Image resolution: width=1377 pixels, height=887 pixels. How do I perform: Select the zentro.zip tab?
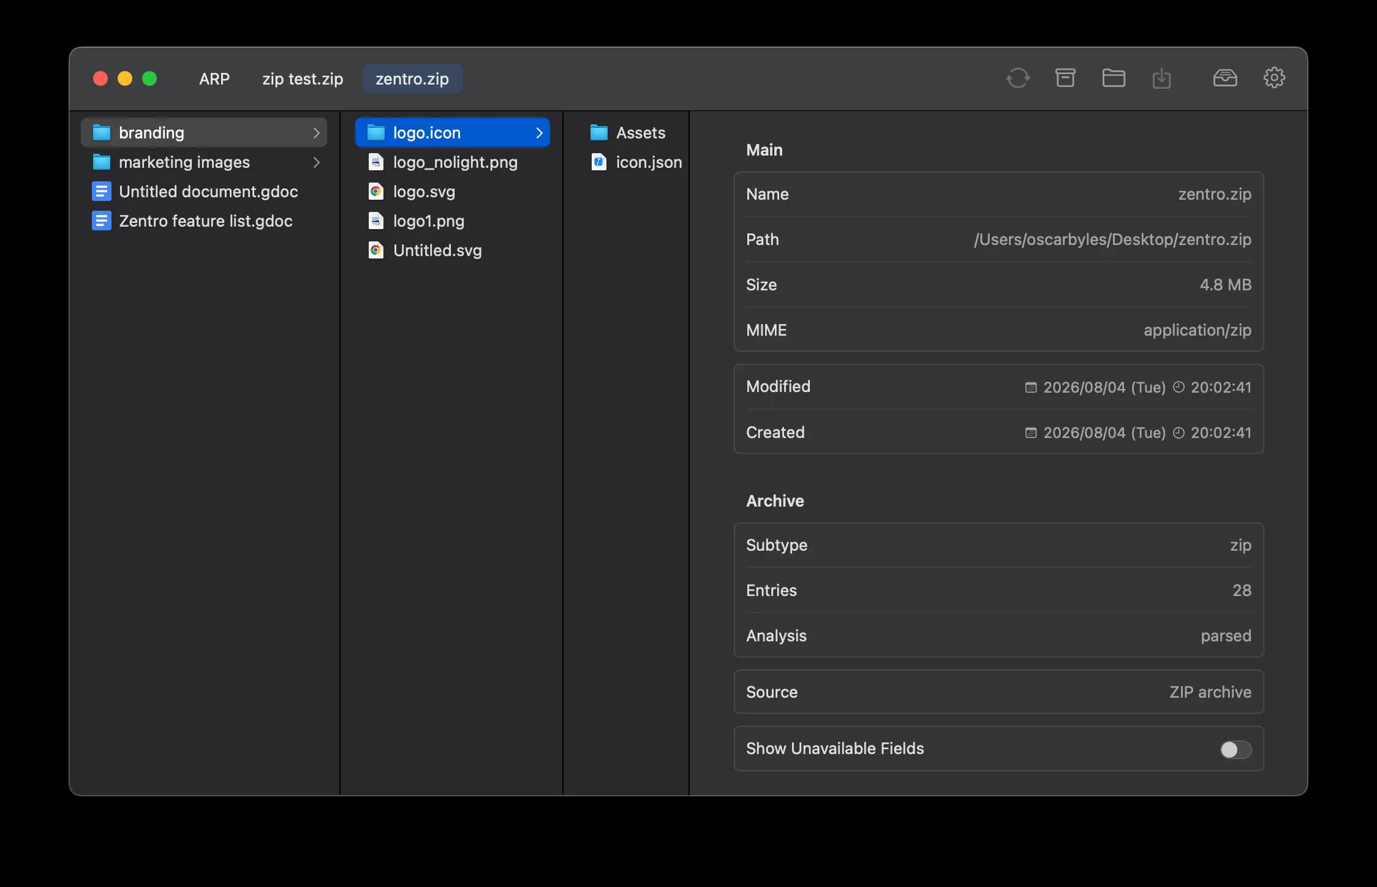click(x=412, y=78)
